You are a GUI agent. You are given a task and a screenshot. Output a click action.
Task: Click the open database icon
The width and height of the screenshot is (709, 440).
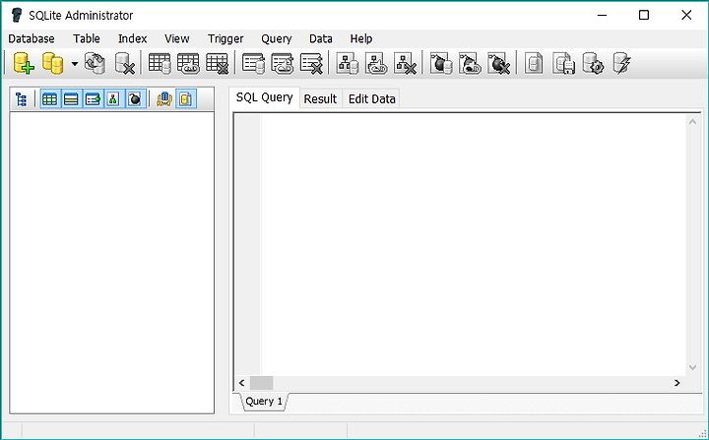pyautogui.click(x=52, y=63)
